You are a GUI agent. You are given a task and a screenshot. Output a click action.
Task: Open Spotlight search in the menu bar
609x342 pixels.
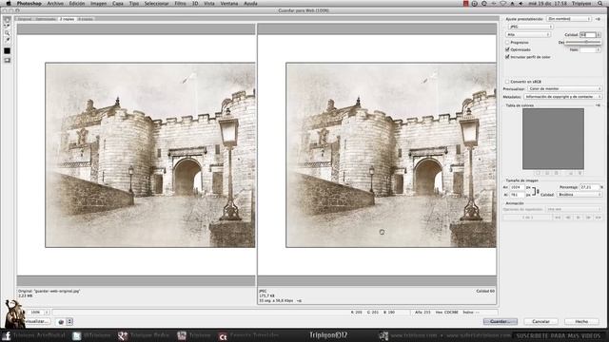coord(600,4)
